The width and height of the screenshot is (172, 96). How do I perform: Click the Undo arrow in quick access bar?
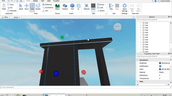(x=12, y=1)
